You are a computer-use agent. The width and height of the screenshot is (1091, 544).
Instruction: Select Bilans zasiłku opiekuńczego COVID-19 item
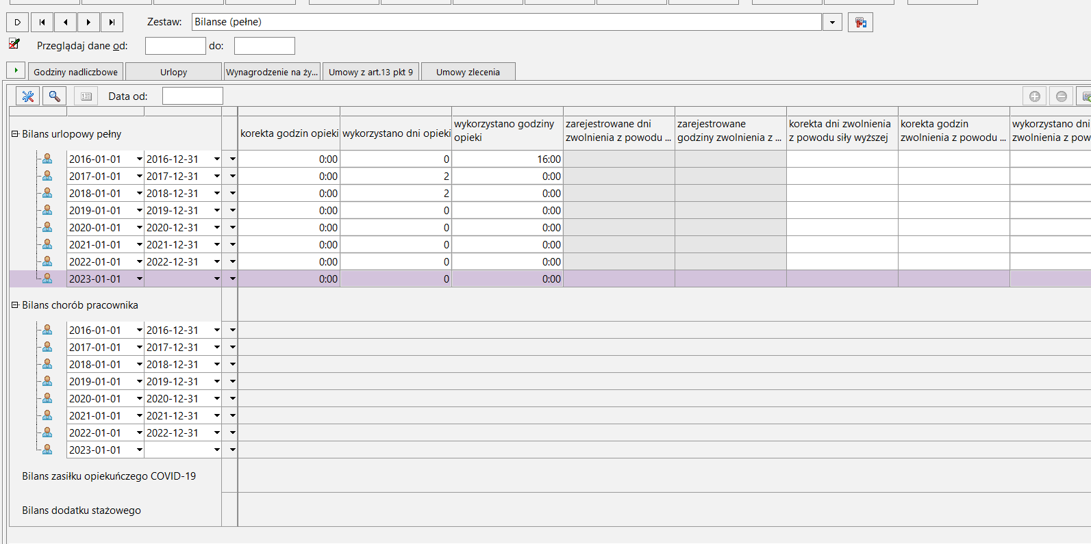109,476
